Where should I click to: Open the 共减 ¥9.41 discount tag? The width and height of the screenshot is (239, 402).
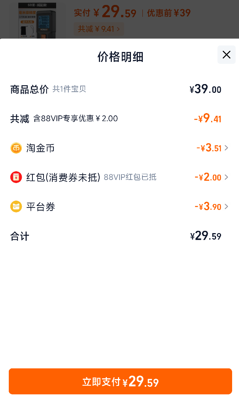pos(99,29)
